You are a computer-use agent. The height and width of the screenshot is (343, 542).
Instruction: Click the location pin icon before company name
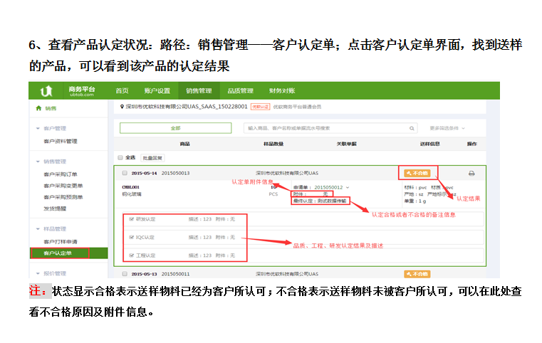pyautogui.click(x=123, y=107)
